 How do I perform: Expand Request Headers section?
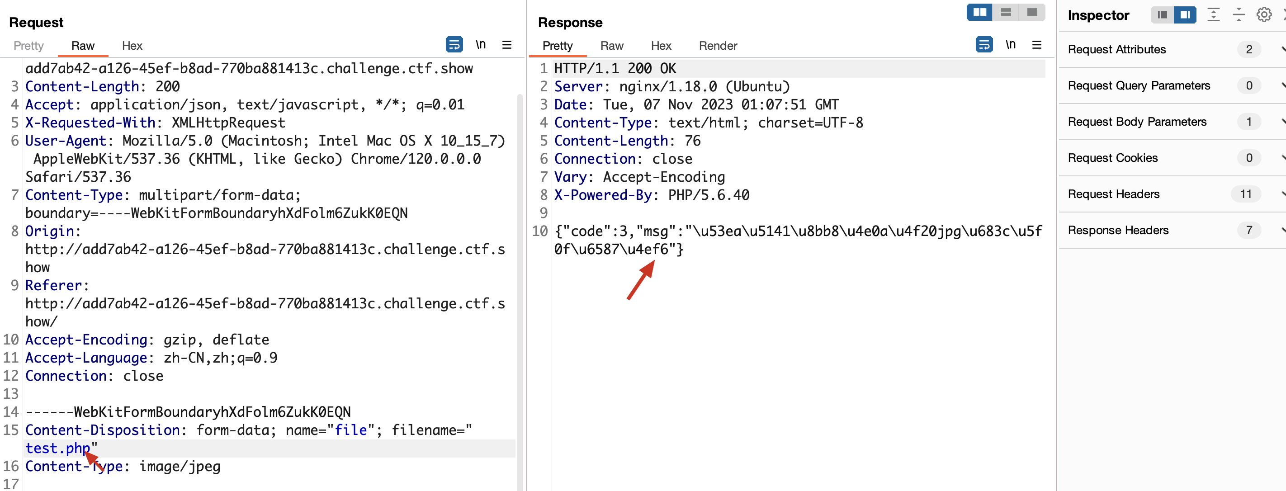[x=1172, y=194]
